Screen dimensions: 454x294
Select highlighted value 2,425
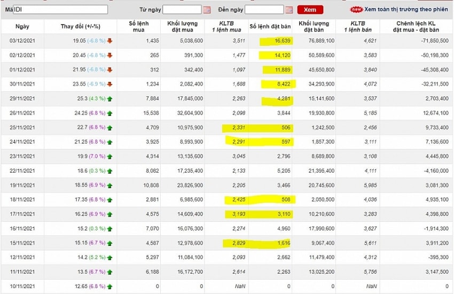(x=239, y=200)
